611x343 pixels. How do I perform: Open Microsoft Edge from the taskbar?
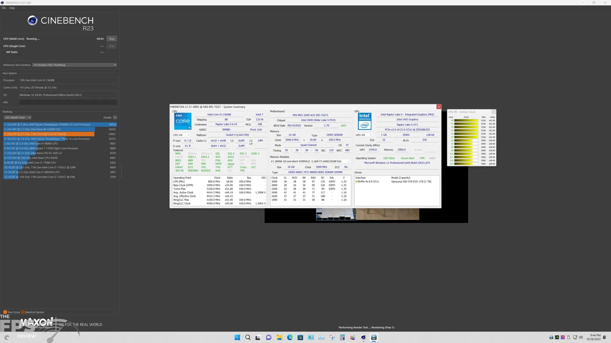click(290, 338)
